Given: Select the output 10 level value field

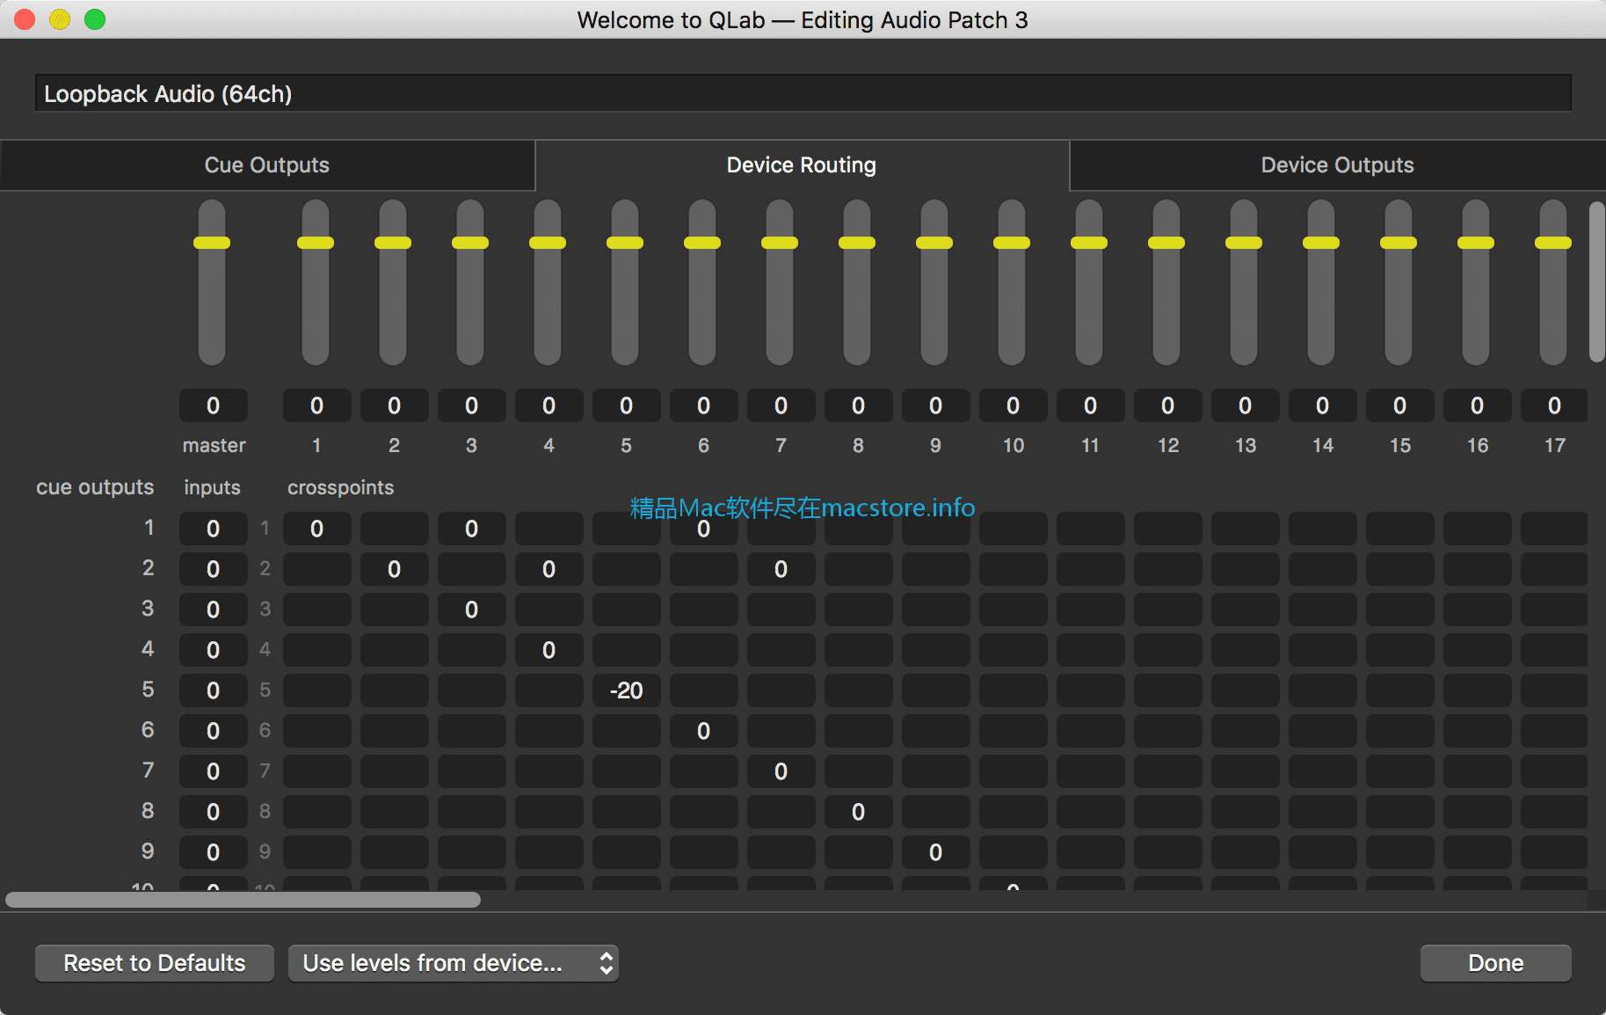Looking at the screenshot, I should pyautogui.click(x=1013, y=405).
